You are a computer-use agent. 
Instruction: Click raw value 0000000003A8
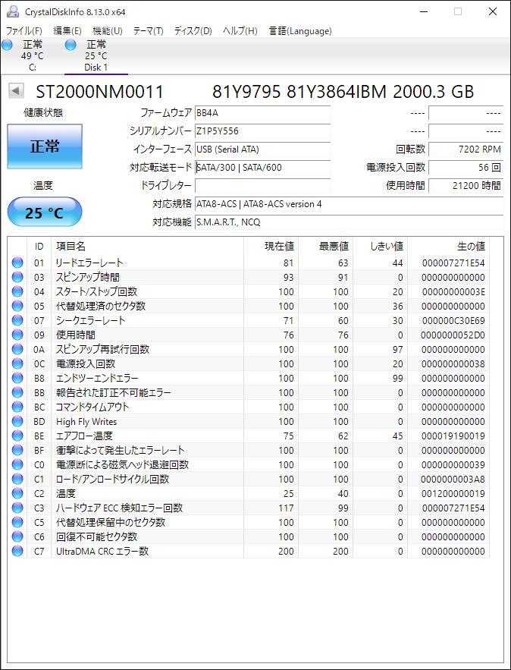click(x=453, y=480)
